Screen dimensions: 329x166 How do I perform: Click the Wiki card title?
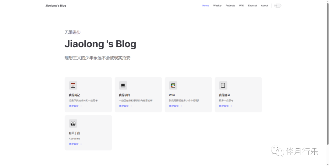tap(172, 95)
